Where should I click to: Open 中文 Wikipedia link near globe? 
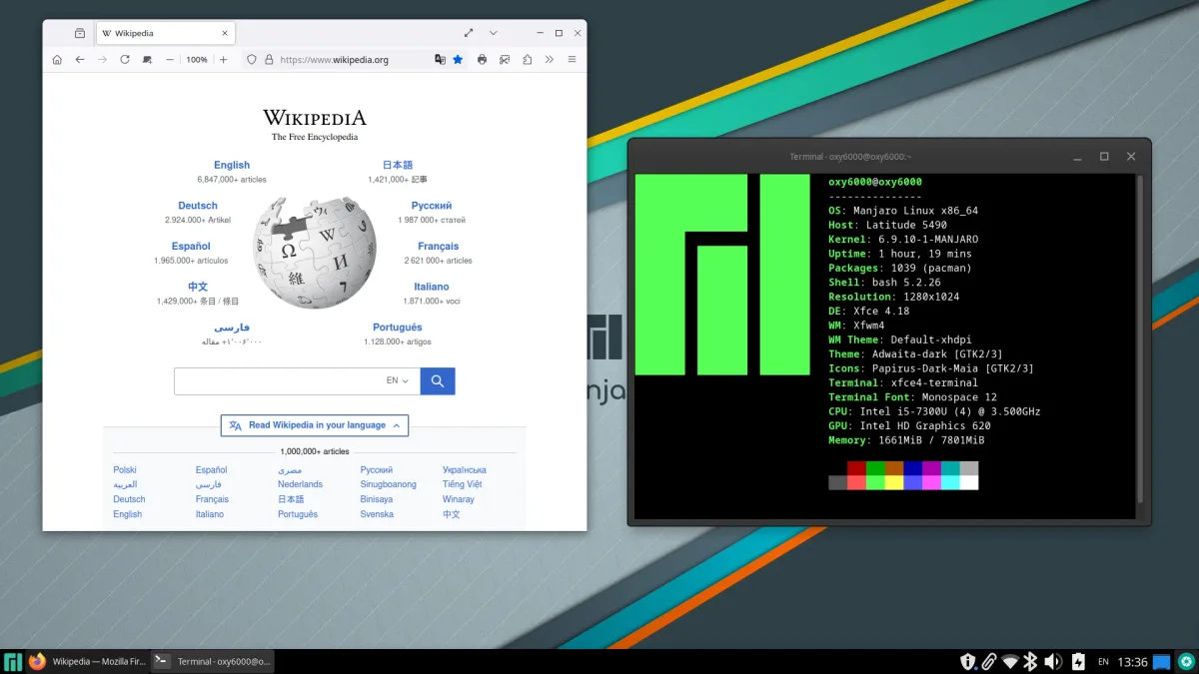198,287
